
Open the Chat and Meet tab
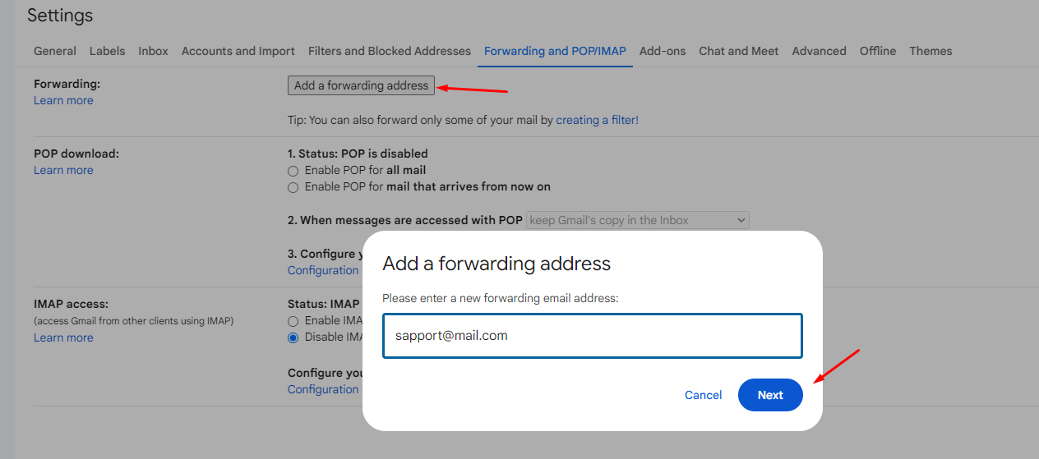738,51
